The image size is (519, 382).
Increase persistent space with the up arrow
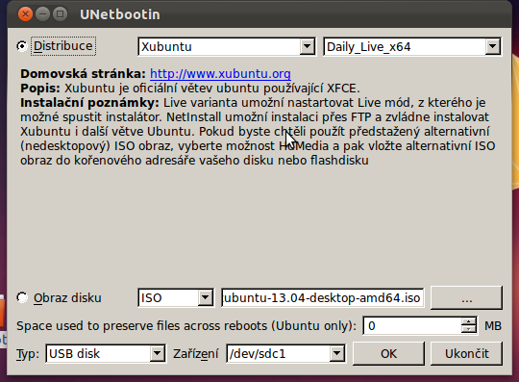[469, 321]
